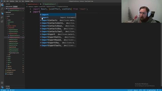The width and height of the screenshot is (162, 91).
Task: Select the ImportContacts autocomplete suggestion
Action: point(58,20)
